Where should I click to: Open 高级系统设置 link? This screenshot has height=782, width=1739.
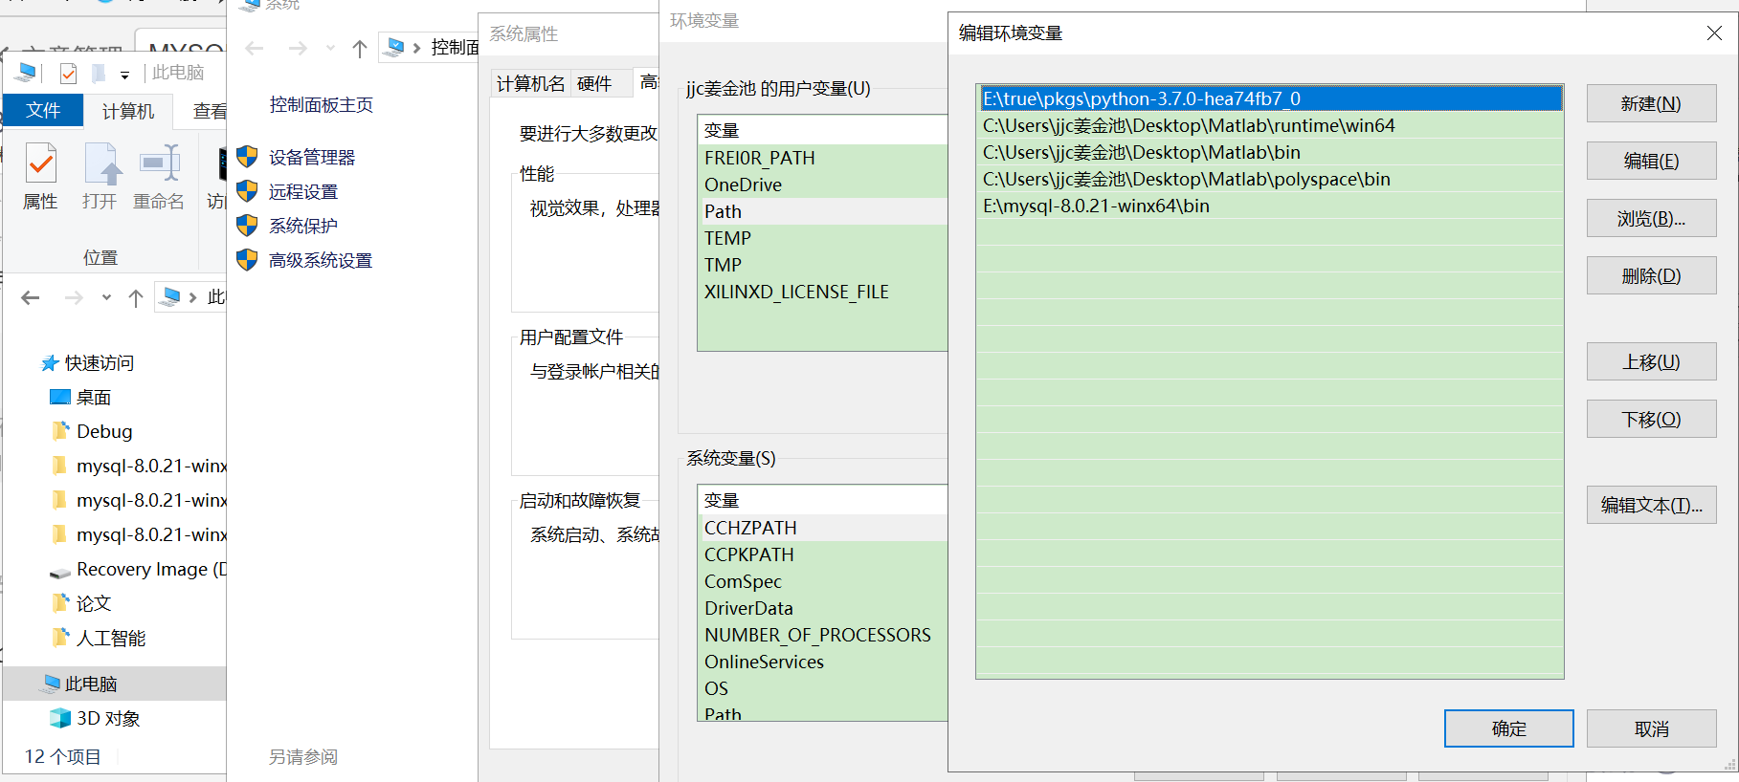321,261
